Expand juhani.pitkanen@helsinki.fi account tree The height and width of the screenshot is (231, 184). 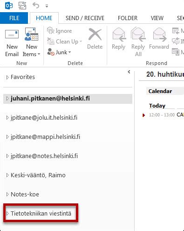[x=7, y=99]
